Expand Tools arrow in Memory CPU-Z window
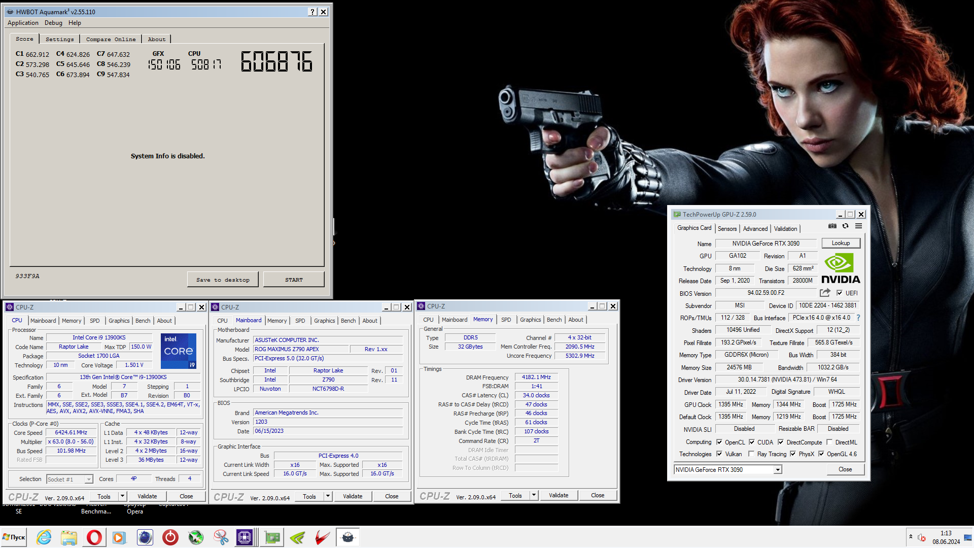The image size is (974, 548). point(534,495)
